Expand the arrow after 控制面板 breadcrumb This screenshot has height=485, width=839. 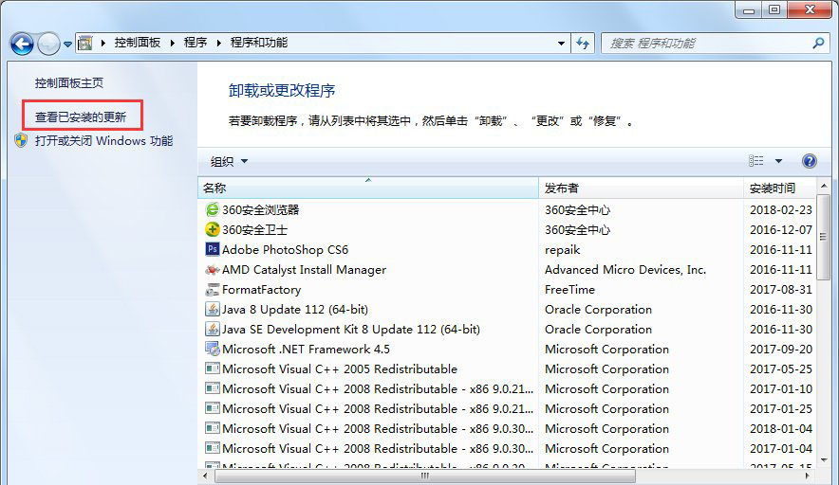[173, 43]
